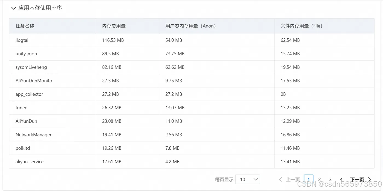The width and height of the screenshot is (383, 191).
Task: Select the ilogtail task name
Action: tap(22, 40)
